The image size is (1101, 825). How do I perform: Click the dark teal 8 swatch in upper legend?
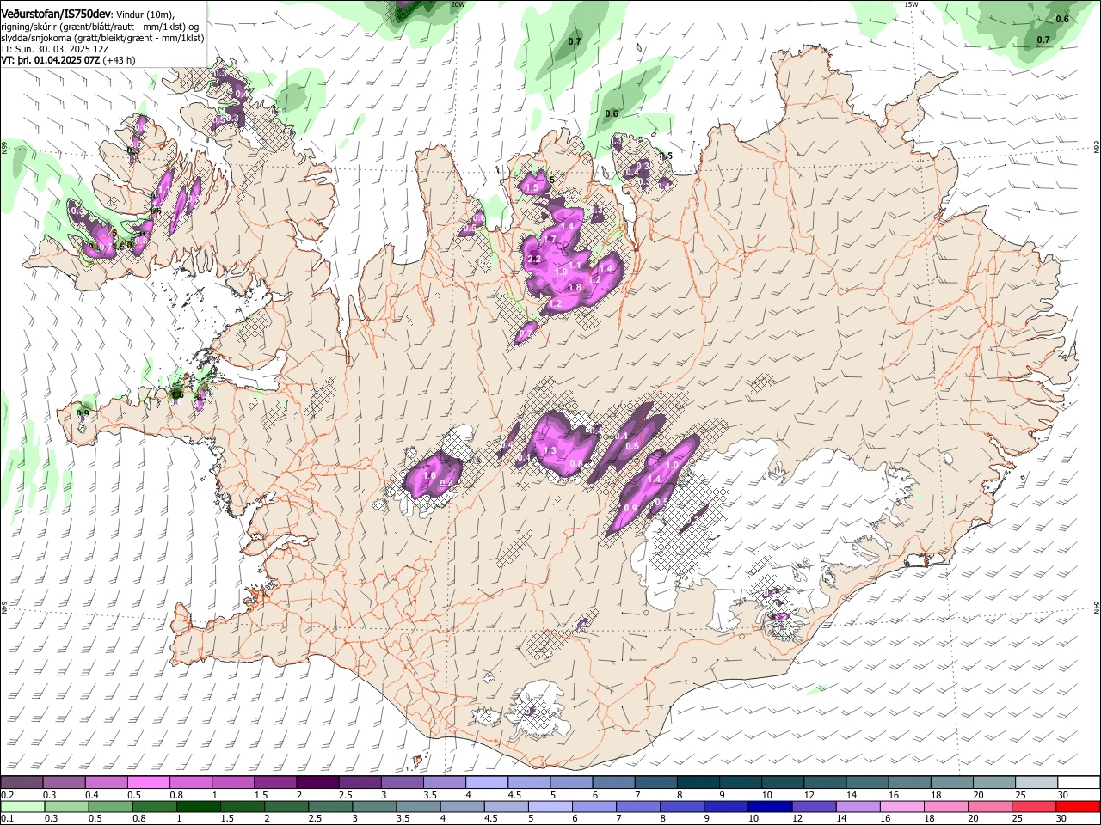698,782
